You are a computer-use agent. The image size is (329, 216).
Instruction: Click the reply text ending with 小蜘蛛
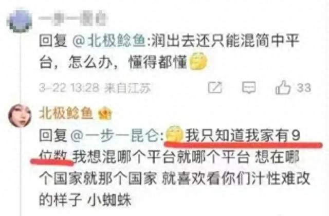pos(175,168)
